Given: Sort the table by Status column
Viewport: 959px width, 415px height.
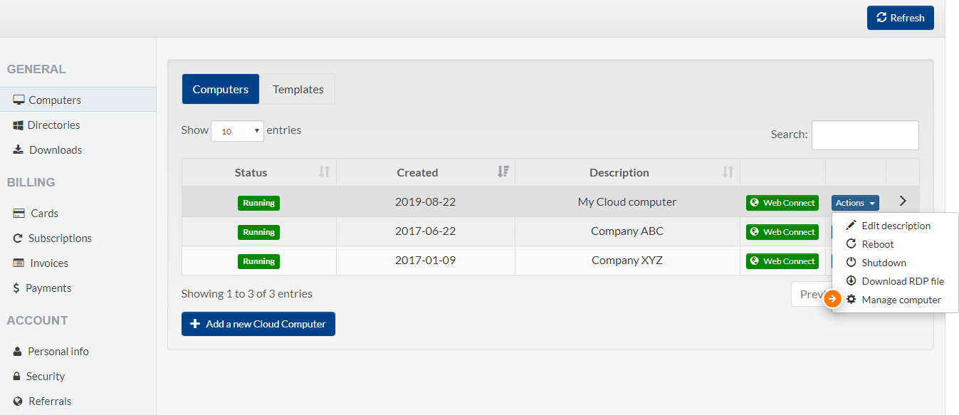Looking at the screenshot, I should (x=259, y=172).
